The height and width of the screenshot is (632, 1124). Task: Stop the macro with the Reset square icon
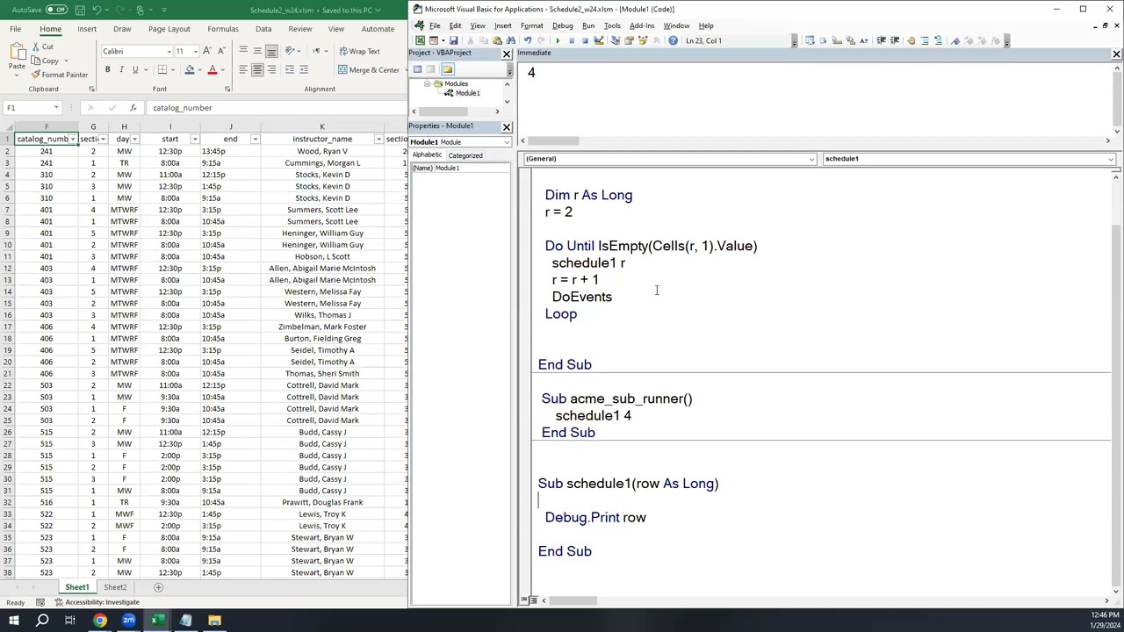pos(585,40)
